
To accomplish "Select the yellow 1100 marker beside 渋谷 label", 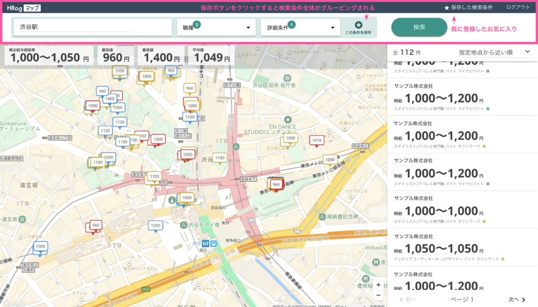I will (x=220, y=158).
